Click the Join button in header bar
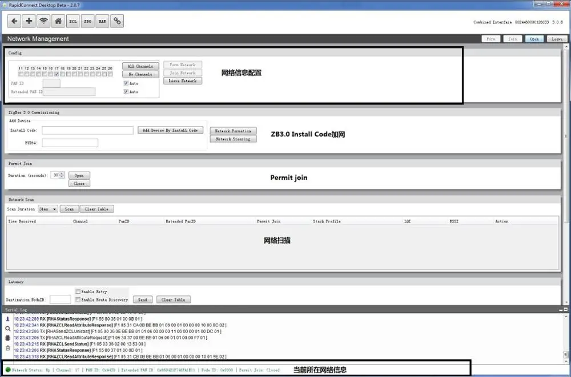 tap(513, 39)
